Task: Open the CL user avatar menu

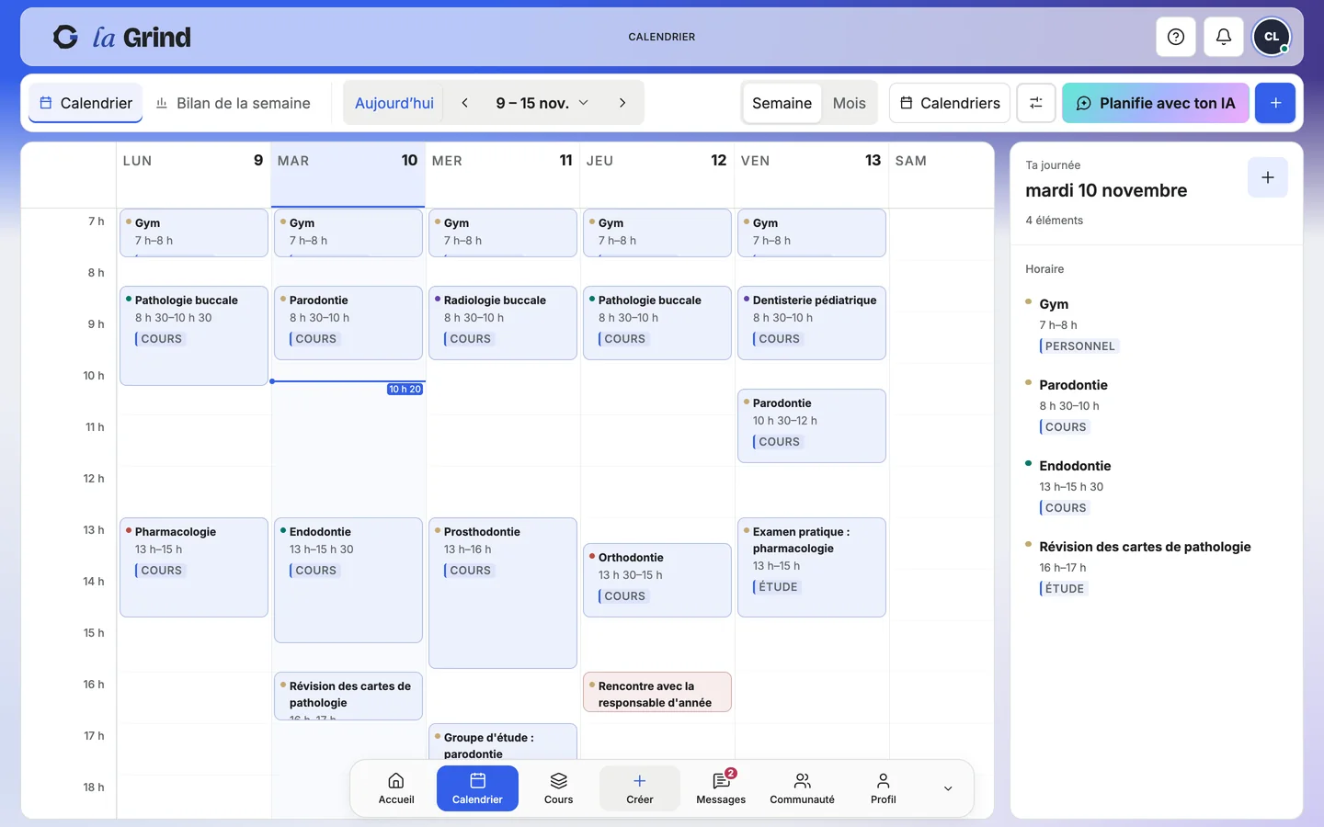Action: coord(1272,37)
